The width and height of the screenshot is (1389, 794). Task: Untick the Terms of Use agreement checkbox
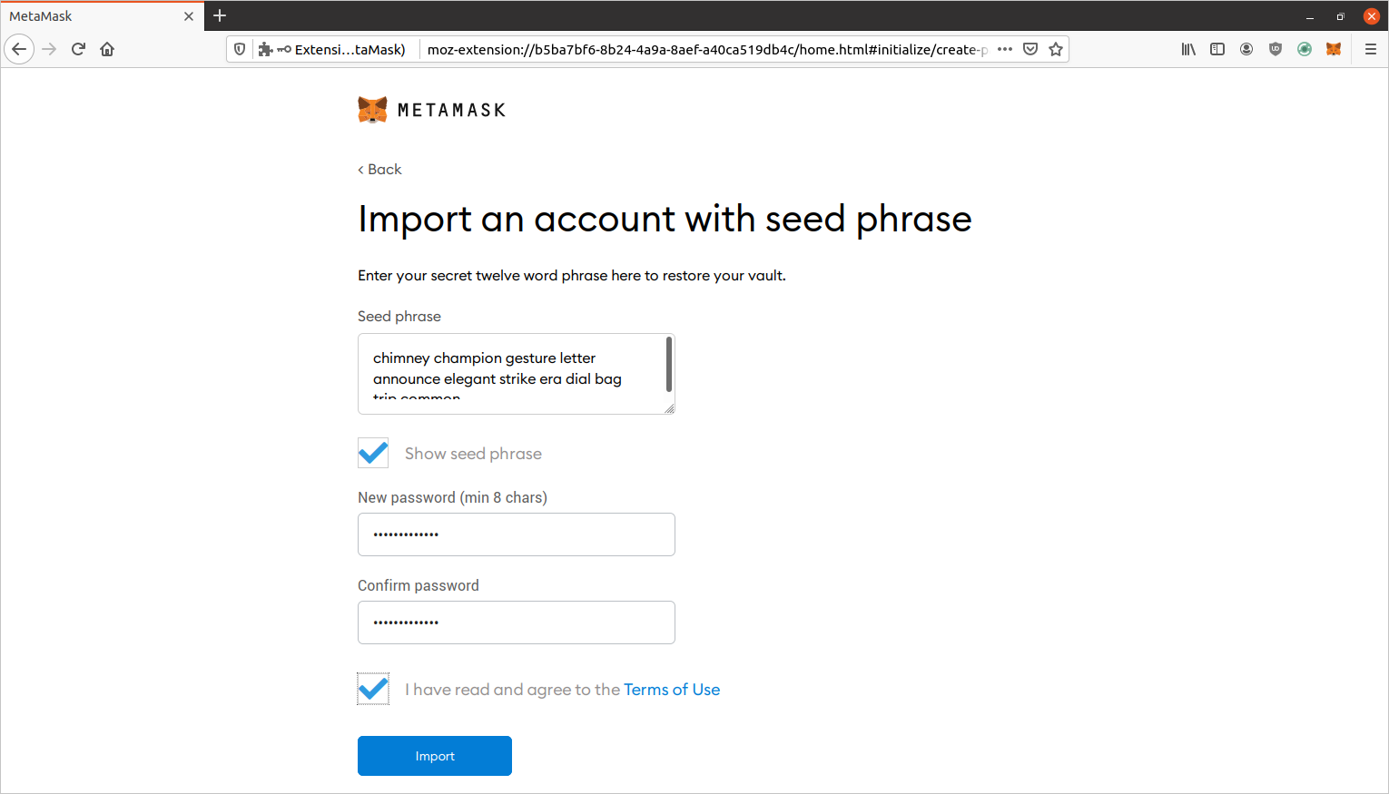click(372, 689)
